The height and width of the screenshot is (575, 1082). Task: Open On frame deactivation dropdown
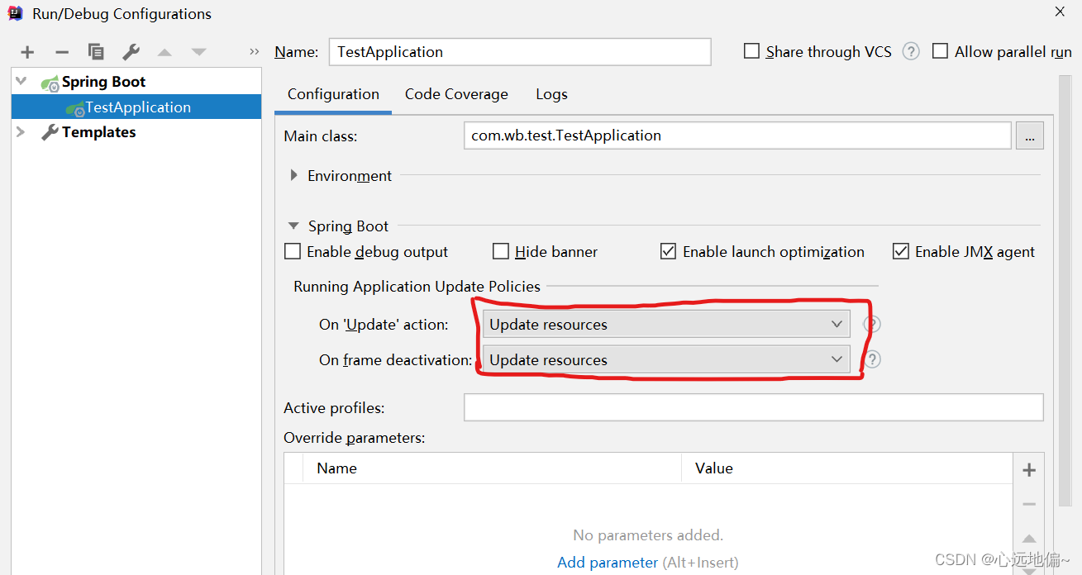coord(666,359)
